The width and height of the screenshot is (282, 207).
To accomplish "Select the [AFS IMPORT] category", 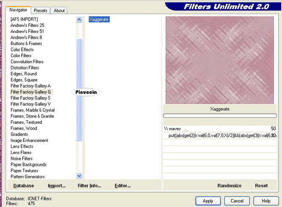I will tap(24, 19).
